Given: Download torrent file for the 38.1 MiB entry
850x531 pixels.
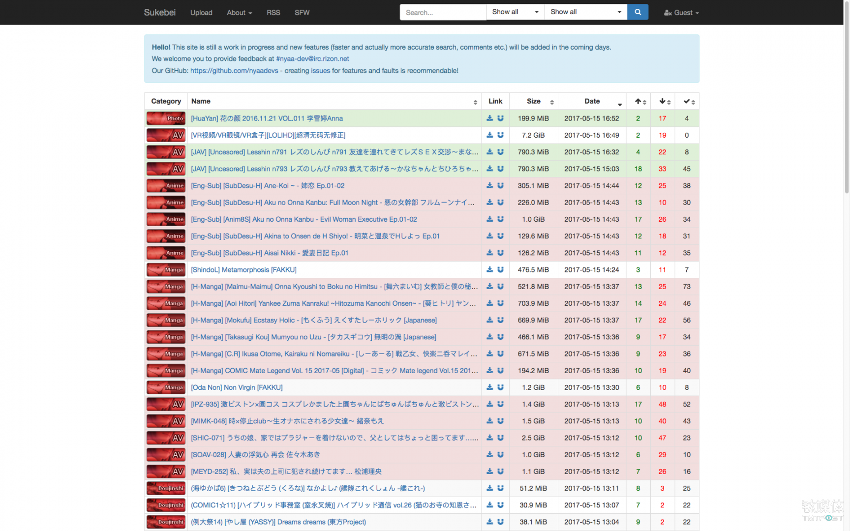Looking at the screenshot, I should 489,522.
